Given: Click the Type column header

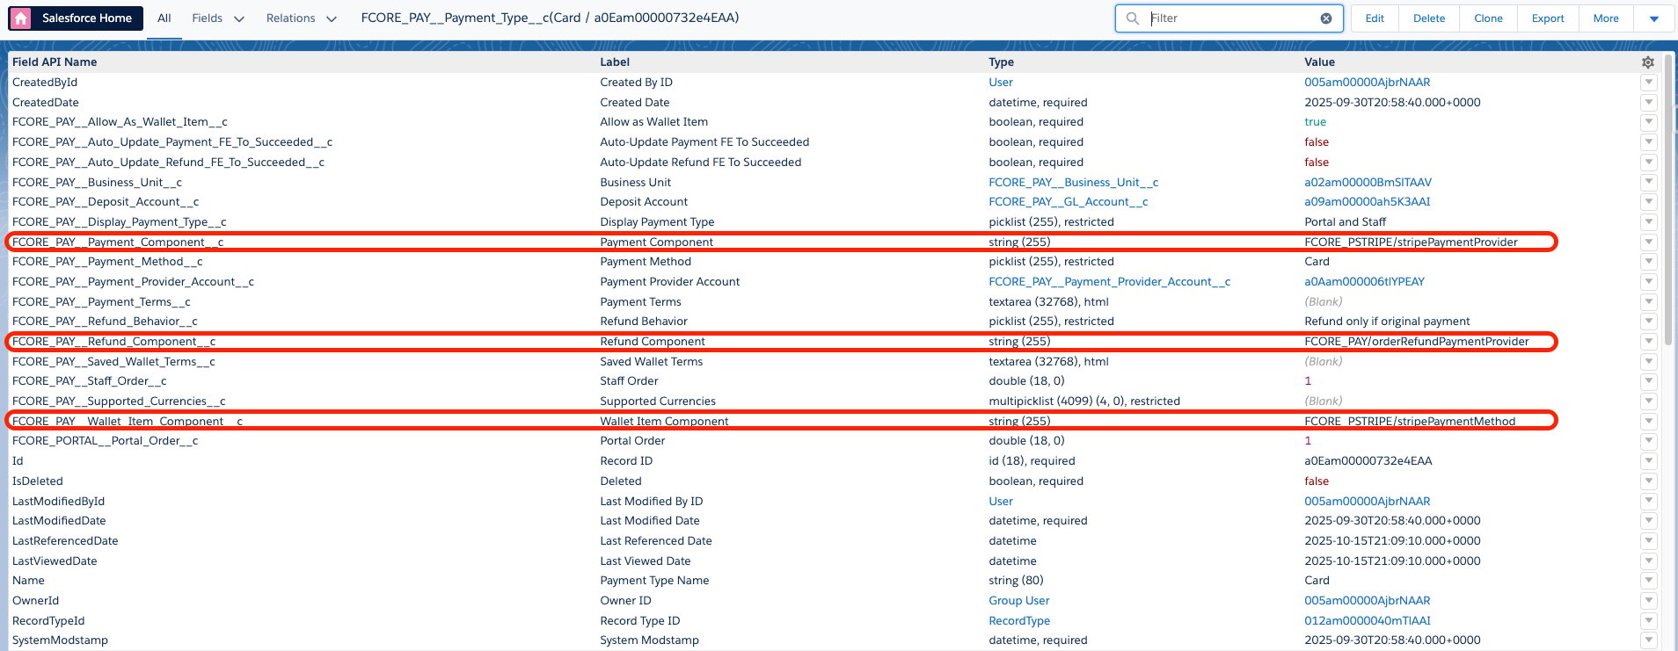Looking at the screenshot, I should 1001,62.
